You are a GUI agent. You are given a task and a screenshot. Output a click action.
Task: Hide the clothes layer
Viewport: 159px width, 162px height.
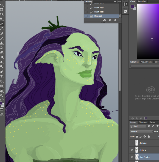coord(132,150)
